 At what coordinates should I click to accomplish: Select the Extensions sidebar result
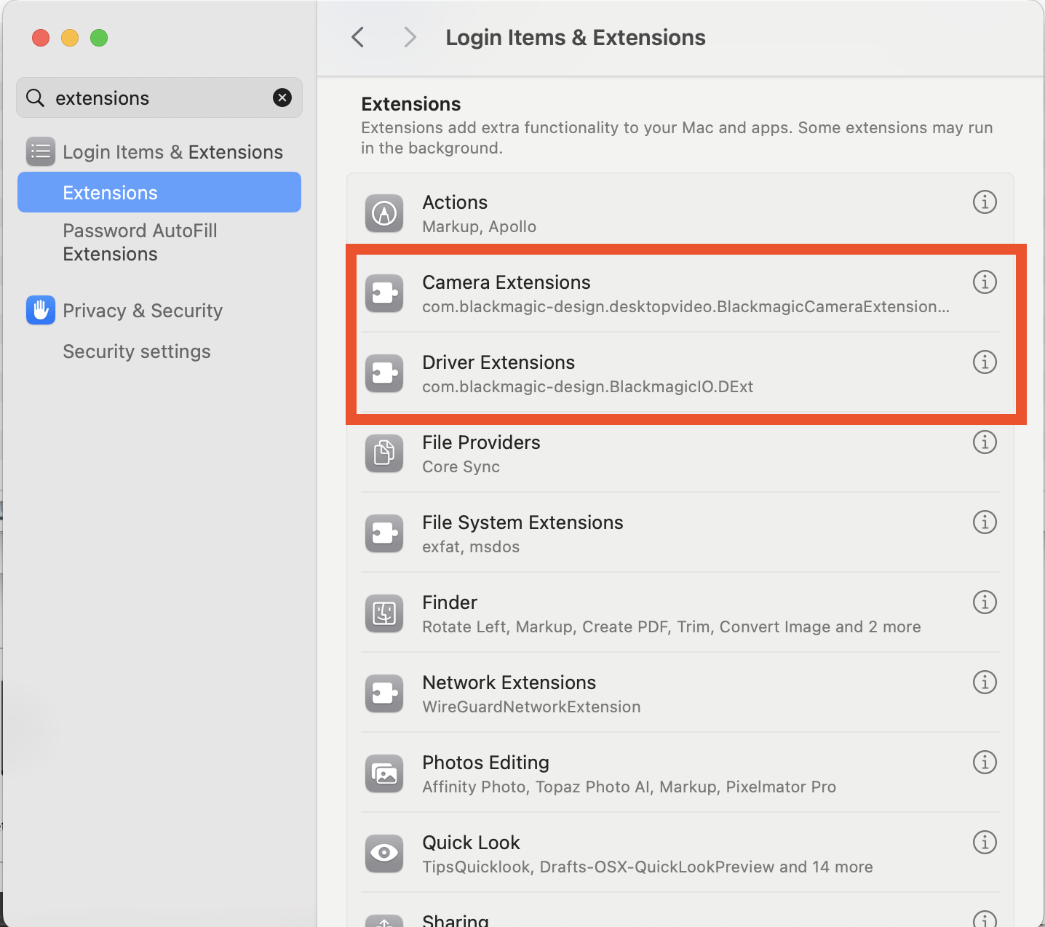tap(159, 192)
